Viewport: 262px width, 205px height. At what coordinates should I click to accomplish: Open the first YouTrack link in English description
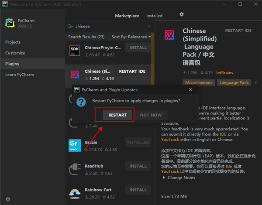(170, 140)
